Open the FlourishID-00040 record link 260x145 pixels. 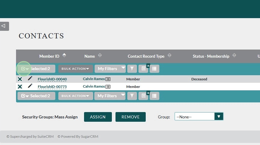pos(52,79)
